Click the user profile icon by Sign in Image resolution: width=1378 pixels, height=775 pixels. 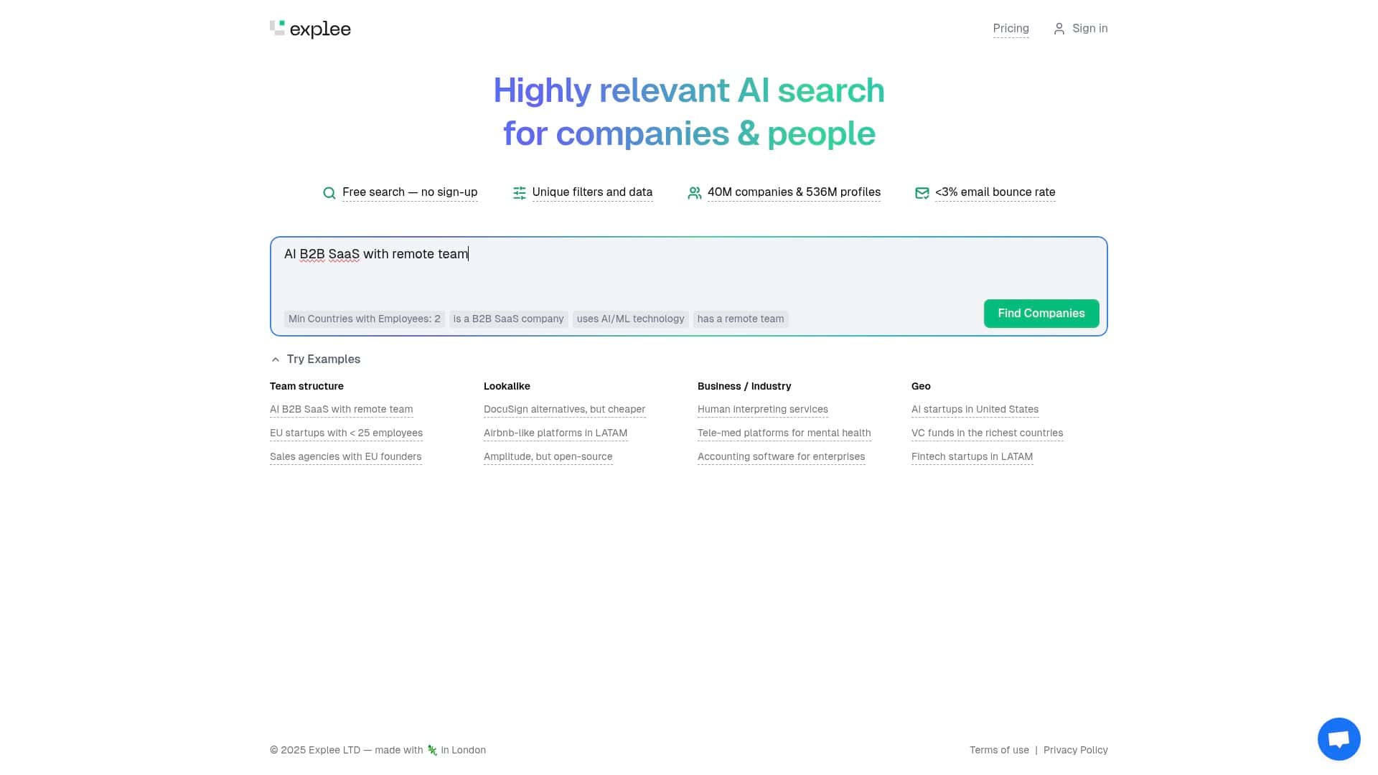click(1059, 29)
